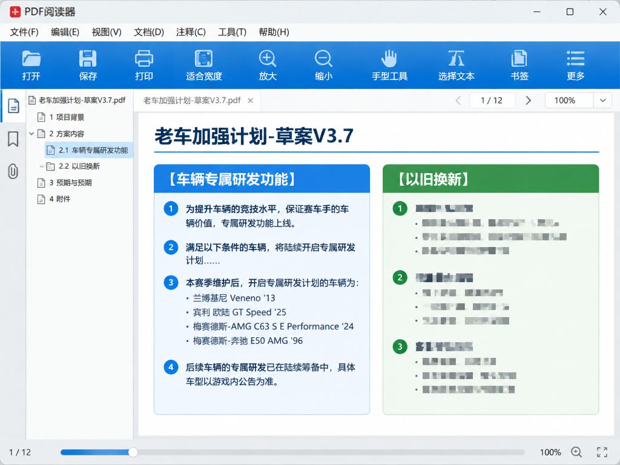Minimize the PDF阅读器 window
620x465 pixels.
[x=537, y=12]
